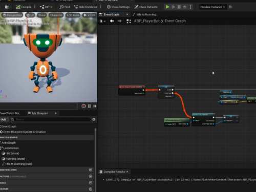Add a new Variable with plus icon

pyautogui.click(x=91, y=189)
